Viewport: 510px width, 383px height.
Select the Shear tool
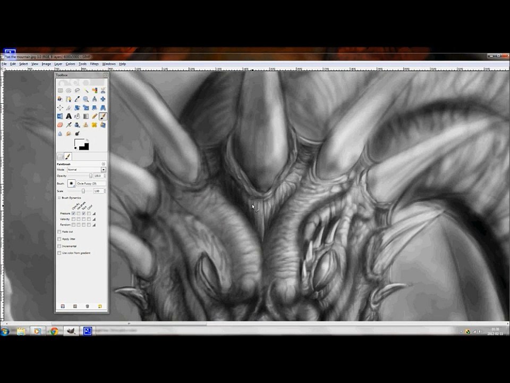pos(95,107)
